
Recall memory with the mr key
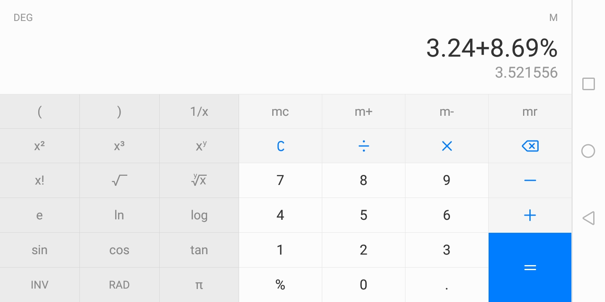pyautogui.click(x=530, y=112)
